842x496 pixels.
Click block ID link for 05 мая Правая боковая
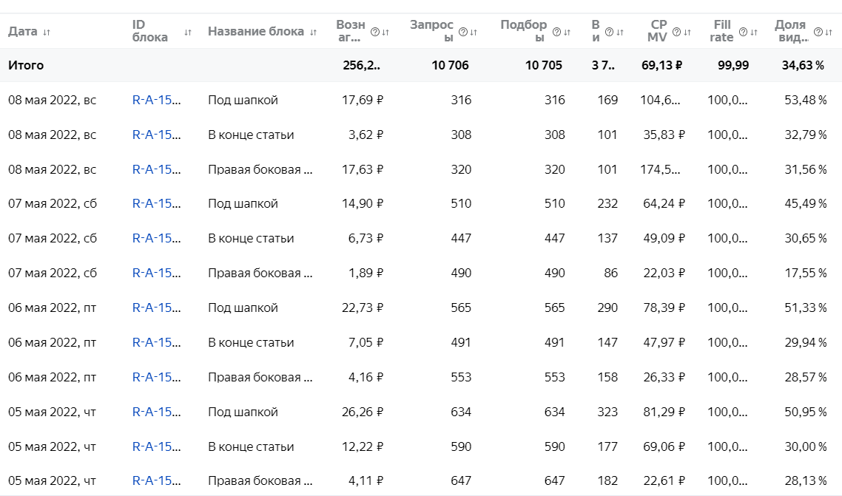point(156,481)
